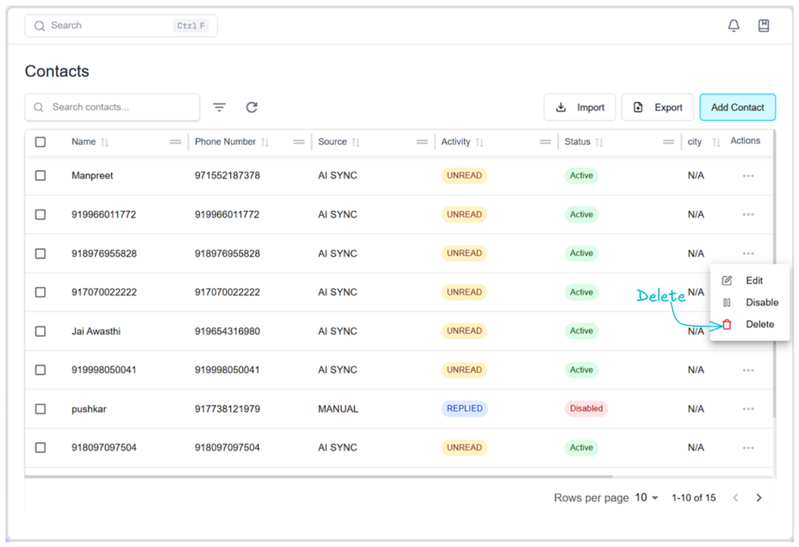Open Source column menu handle
The image size is (799, 547).
pos(422,142)
